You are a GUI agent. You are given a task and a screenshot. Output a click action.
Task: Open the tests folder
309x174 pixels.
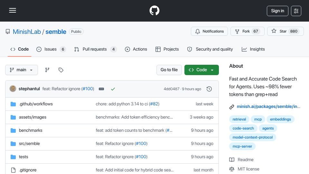(x=23, y=157)
